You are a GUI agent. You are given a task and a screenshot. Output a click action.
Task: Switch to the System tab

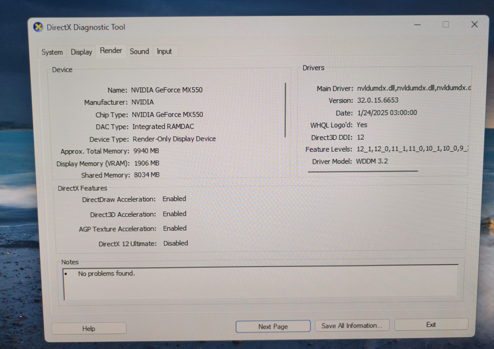pyautogui.click(x=52, y=52)
